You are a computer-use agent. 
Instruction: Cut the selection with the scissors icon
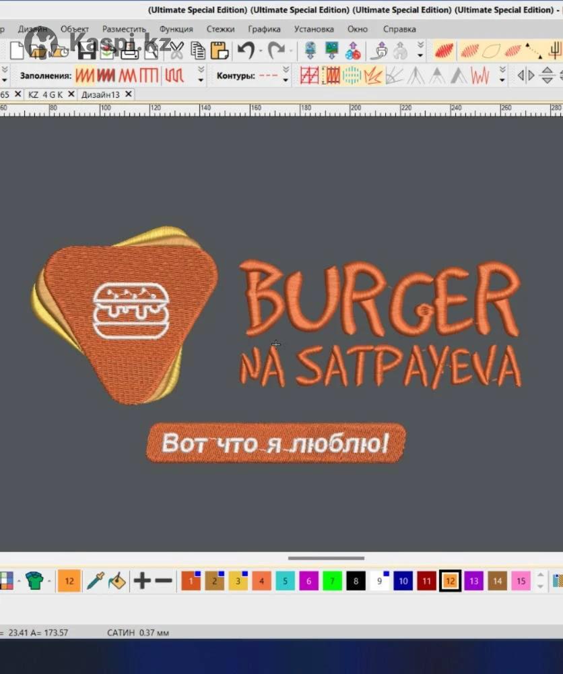pyautogui.click(x=176, y=51)
